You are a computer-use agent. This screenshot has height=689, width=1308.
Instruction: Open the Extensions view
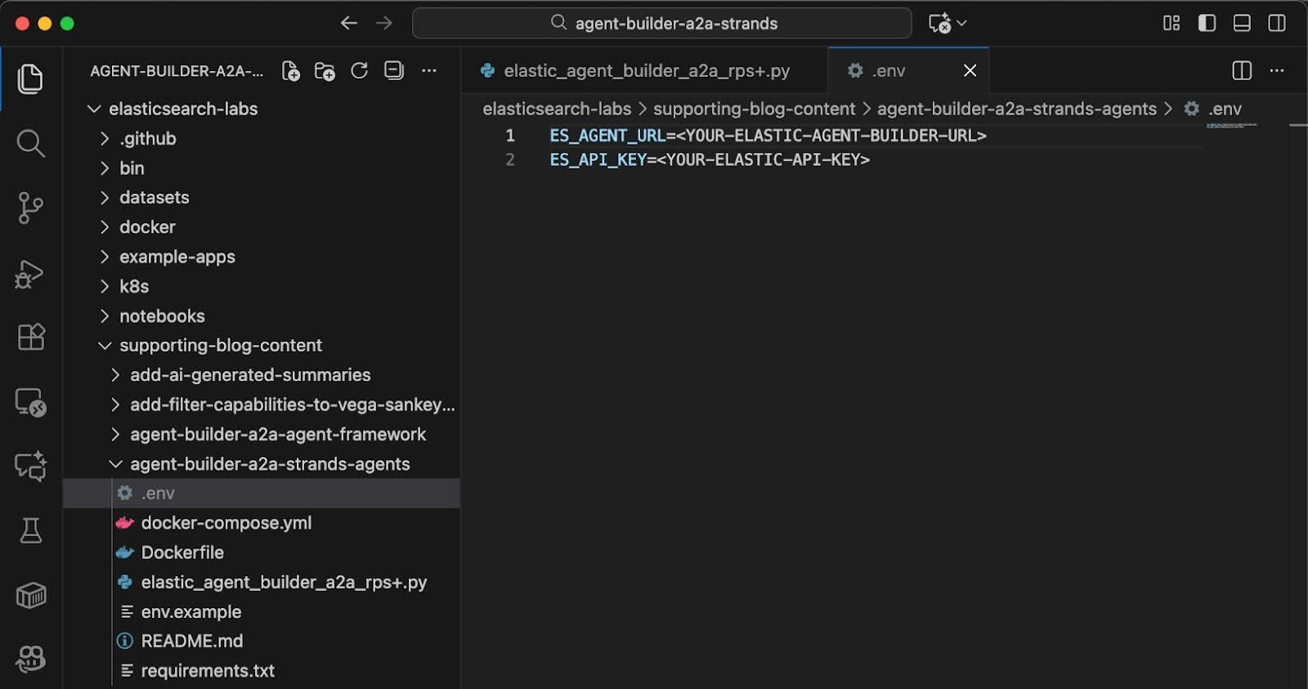30,337
